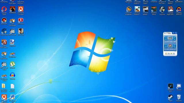Open the Opera browser shortcut

tap(4, 9)
